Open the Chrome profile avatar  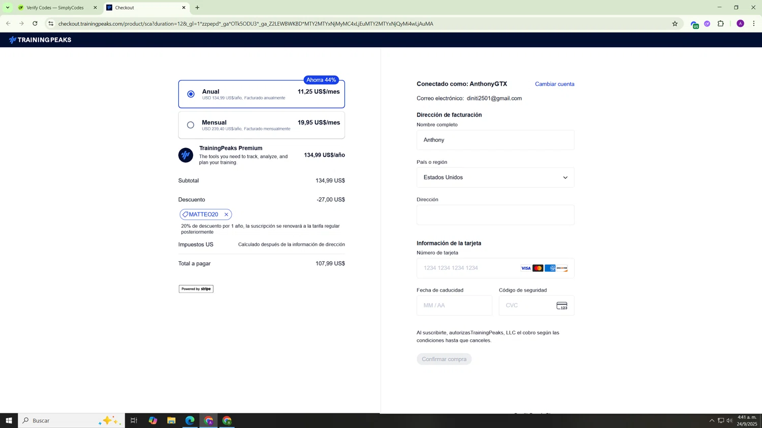click(741, 24)
